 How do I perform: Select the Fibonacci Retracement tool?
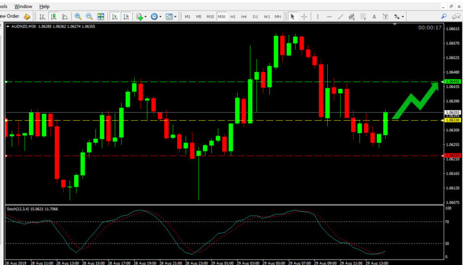pyautogui.click(x=363, y=17)
